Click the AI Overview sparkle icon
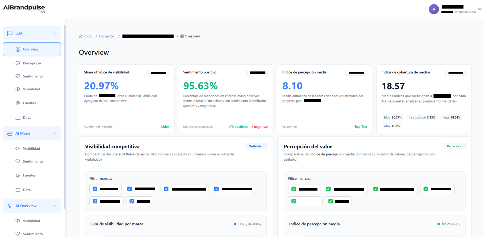 point(10,206)
